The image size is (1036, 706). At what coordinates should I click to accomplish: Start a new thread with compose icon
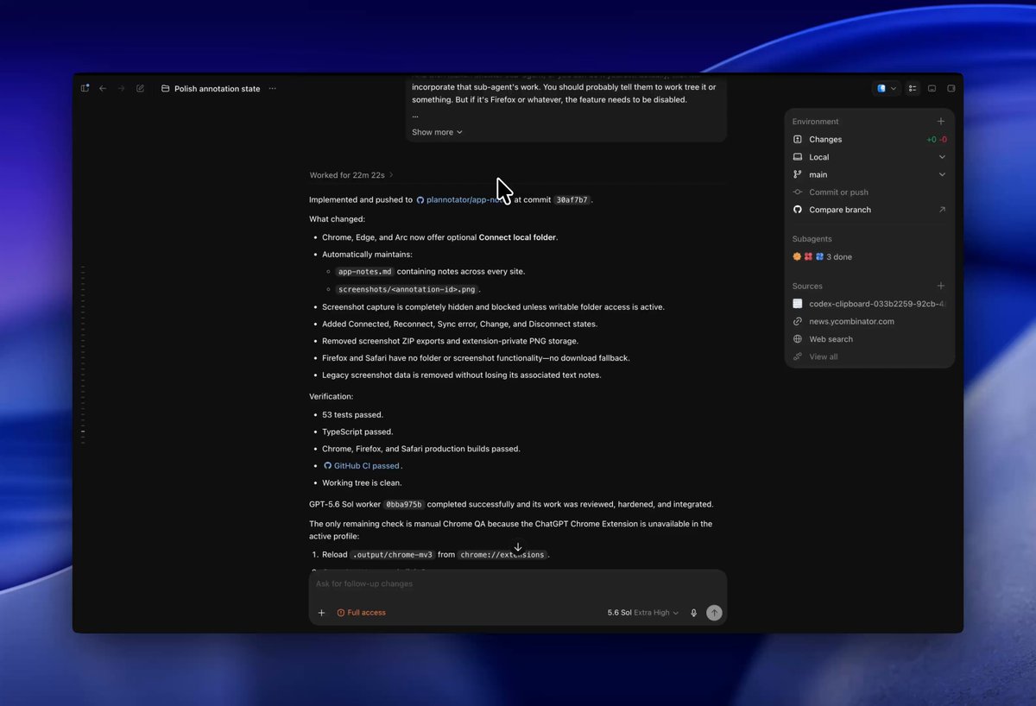[140, 88]
